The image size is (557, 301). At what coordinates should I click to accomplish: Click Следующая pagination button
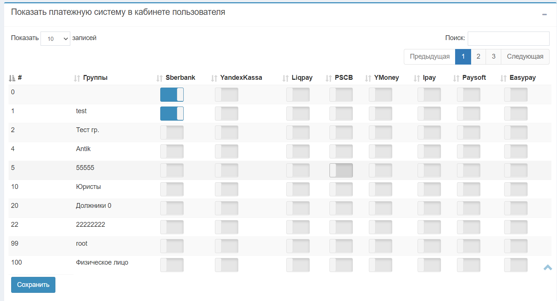[x=525, y=57]
